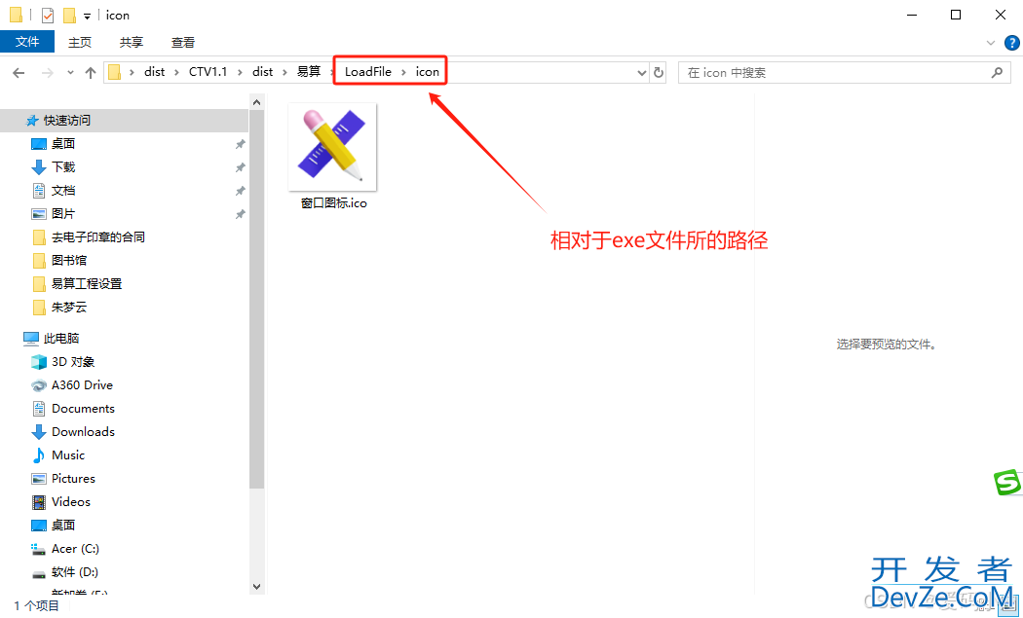This screenshot has height=618, width=1023.
Task: Unpin 文档 with its pin icon
Action: (x=240, y=191)
